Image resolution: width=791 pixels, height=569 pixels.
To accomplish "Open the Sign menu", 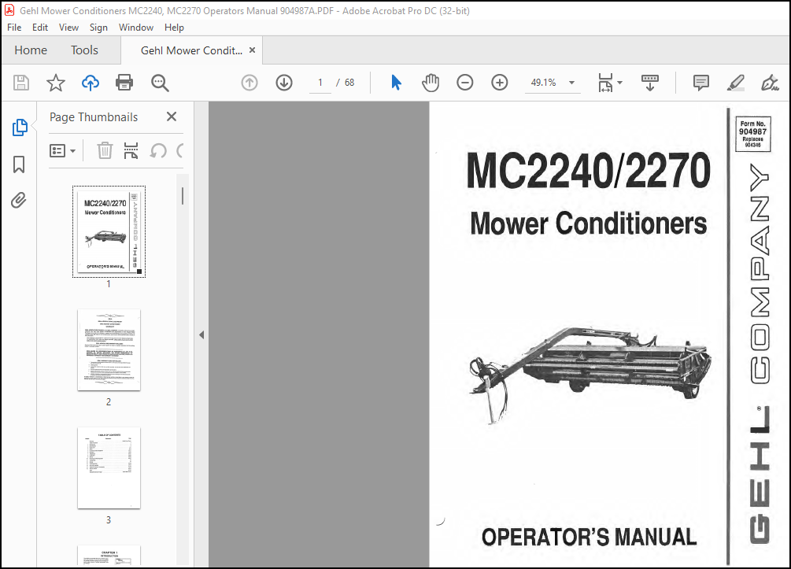I will [x=98, y=28].
